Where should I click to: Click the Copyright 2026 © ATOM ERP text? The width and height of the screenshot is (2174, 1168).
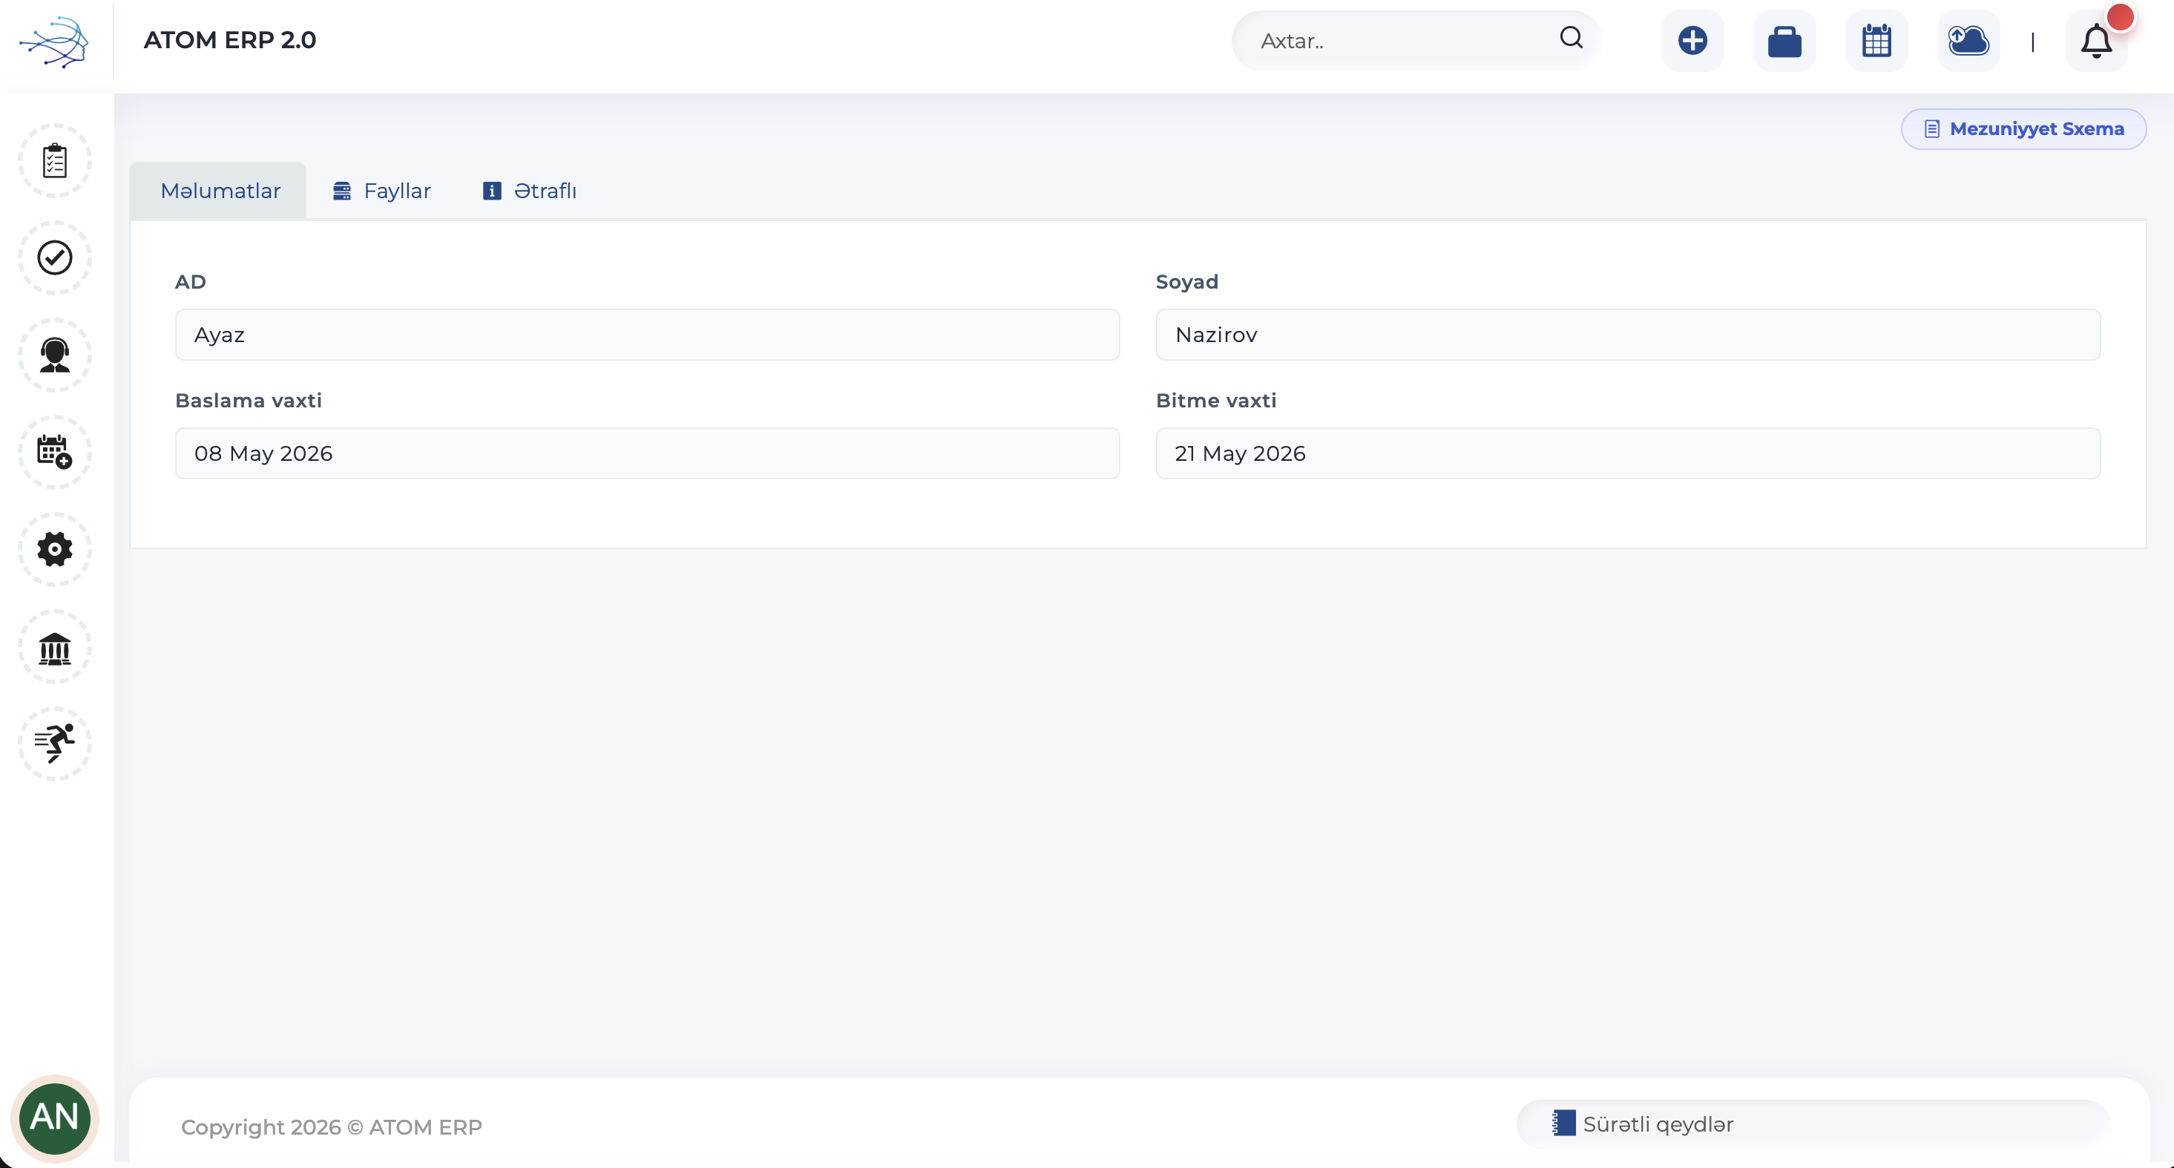point(332,1127)
